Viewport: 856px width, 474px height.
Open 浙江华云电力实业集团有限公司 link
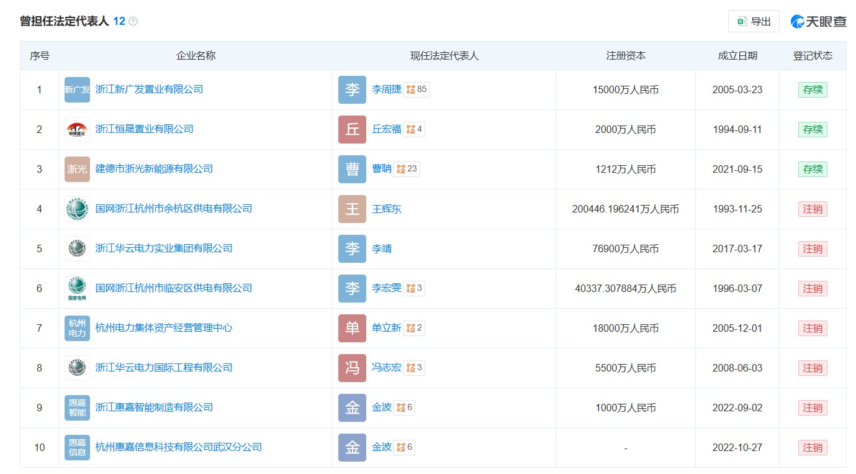point(164,248)
